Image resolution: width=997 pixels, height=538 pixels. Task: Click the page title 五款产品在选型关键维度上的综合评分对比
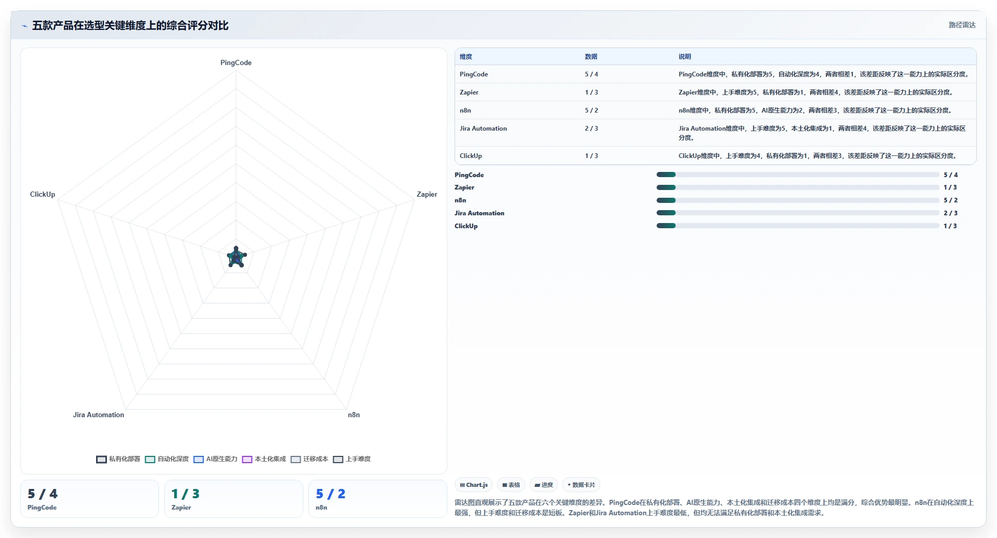pyautogui.click(x=130, y=26)
